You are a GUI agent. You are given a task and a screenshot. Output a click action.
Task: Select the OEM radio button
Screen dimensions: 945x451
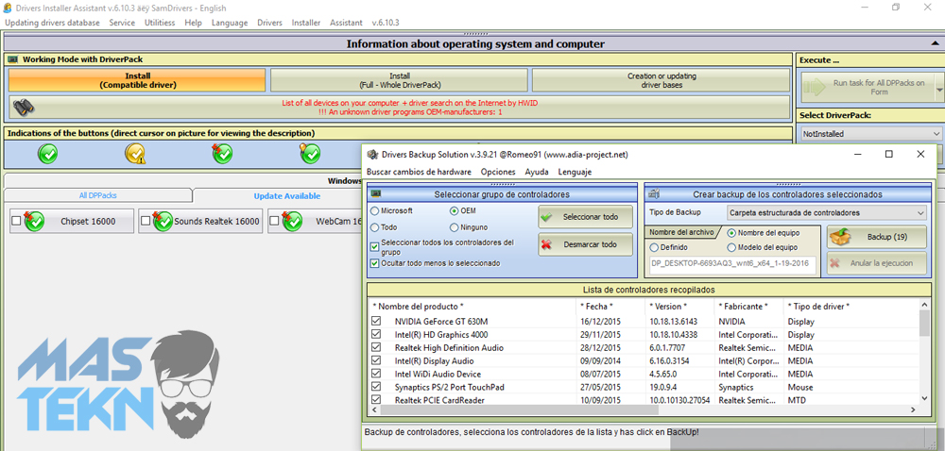(x=455, y=211)
